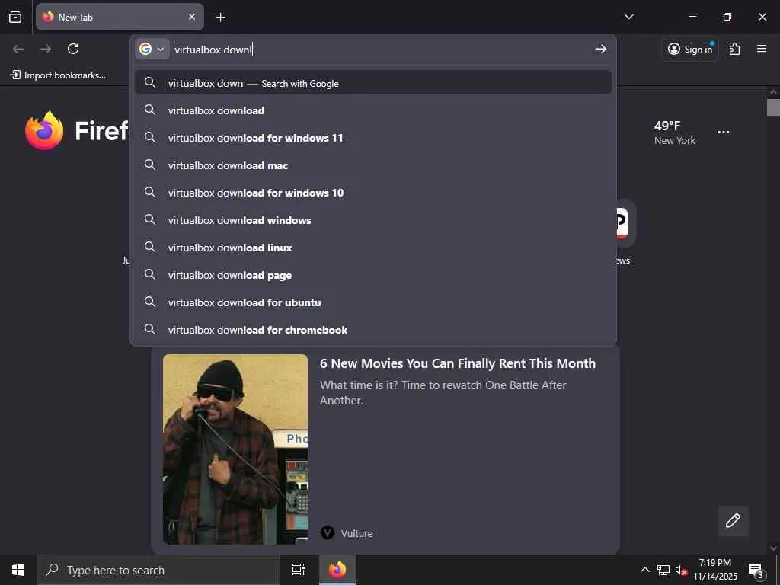Choose suggestion 'virtualbox download windows'
The height and width of the screenshot is (585, 780).
(x=373, y=220)
